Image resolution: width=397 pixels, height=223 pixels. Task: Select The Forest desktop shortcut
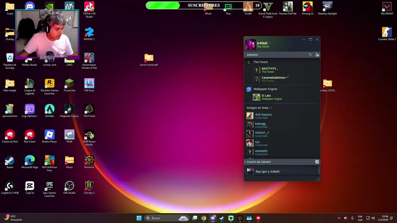point(89,111)
